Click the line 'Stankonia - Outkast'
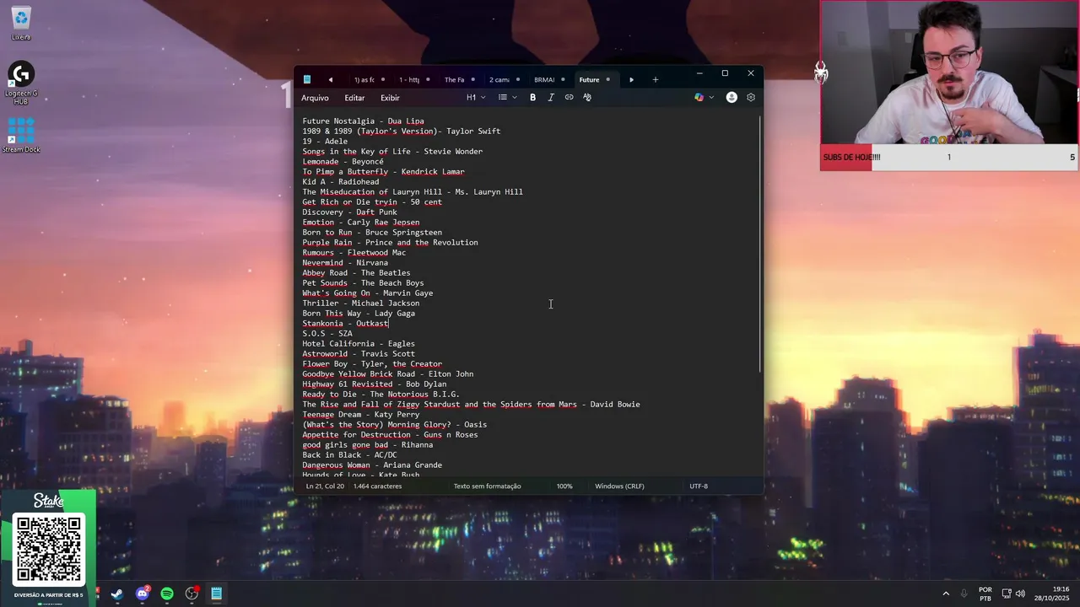 345,324
